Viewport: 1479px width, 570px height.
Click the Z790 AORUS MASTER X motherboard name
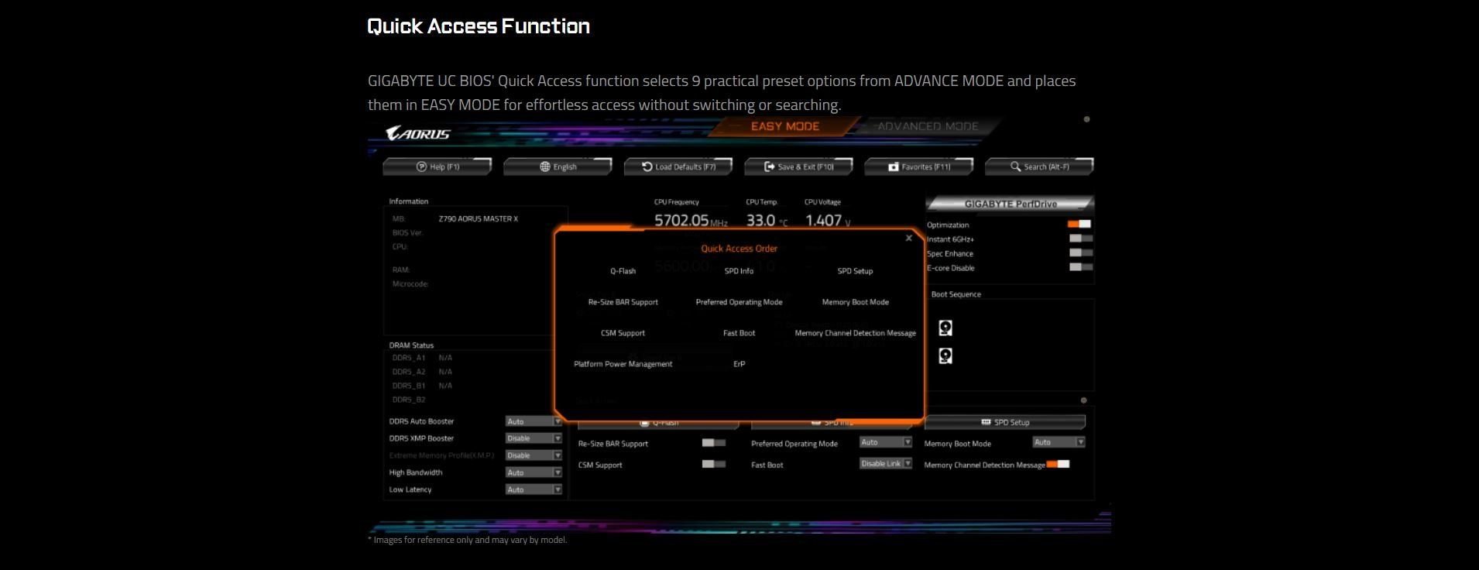point(479,219)
